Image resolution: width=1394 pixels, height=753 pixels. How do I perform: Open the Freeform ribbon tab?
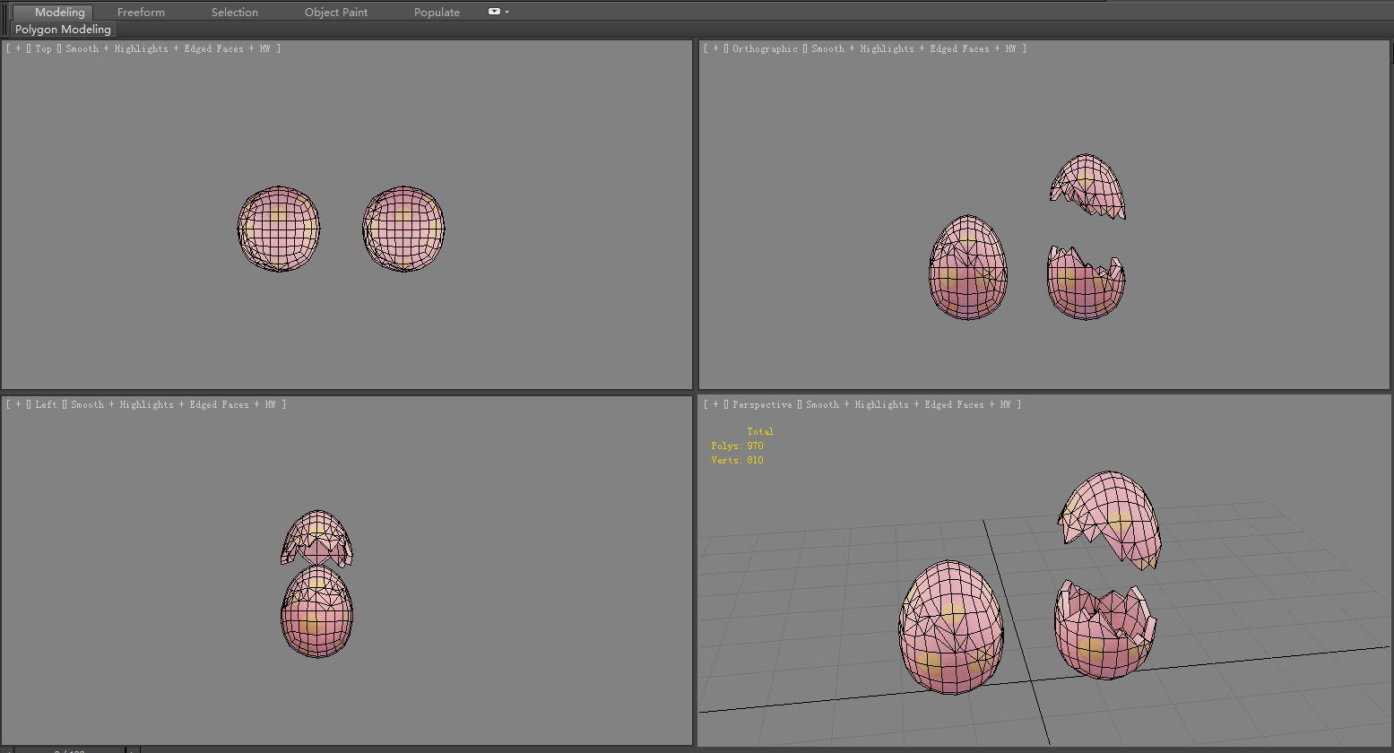tap(141, 12)
